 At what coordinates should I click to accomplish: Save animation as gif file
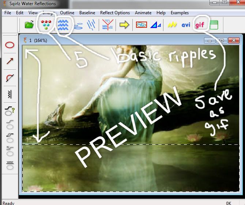point(200,25)
